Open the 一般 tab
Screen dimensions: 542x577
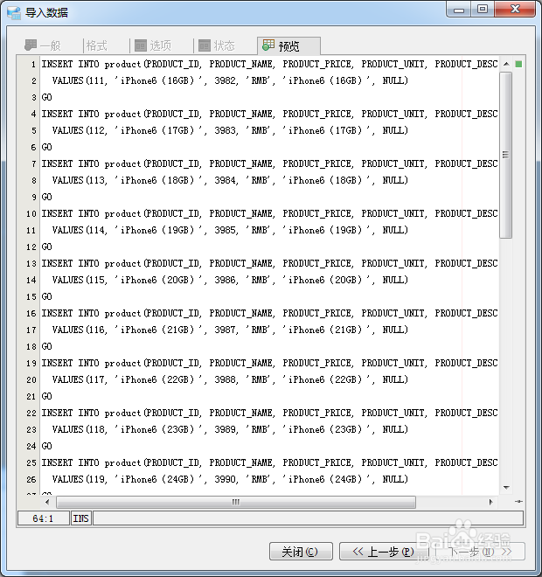tap(43, 46)
